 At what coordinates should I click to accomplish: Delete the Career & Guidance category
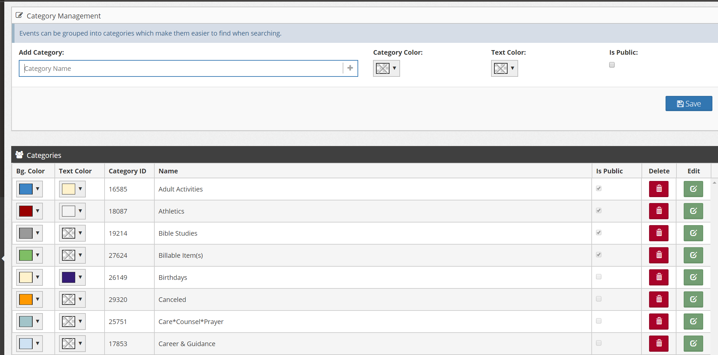[x=659, y=343]
